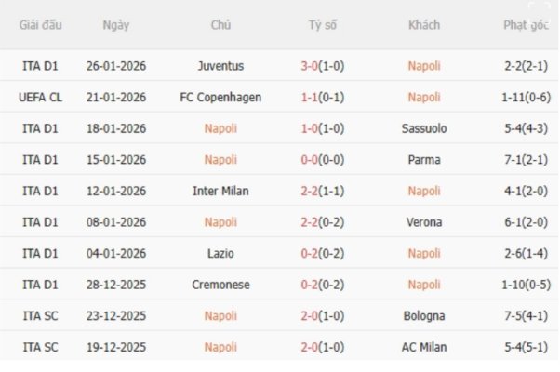Open the Lazio team link

pyautogui.click(x=220, y=253)
